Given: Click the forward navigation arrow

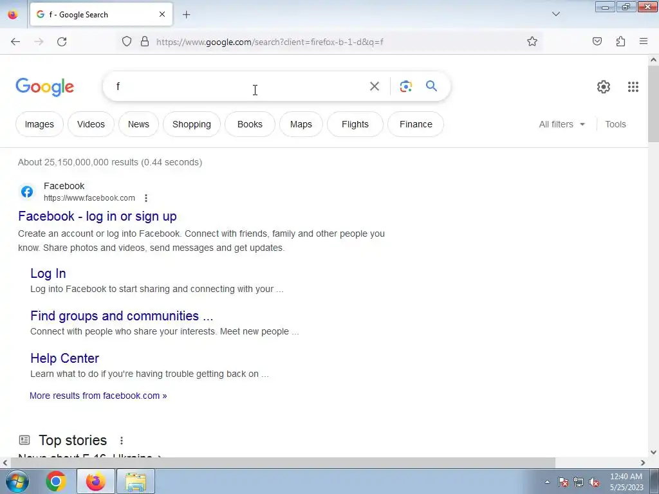Looking at the screenshot, I should pyautogui.click(x=39, y=42).
